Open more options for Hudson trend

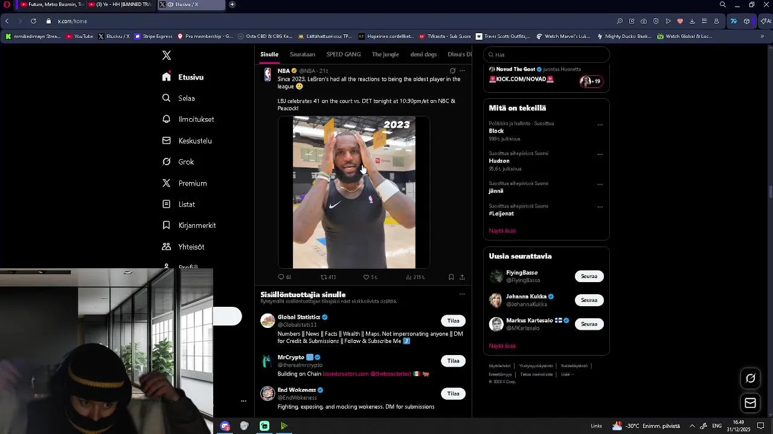click(x=600, y=154)
